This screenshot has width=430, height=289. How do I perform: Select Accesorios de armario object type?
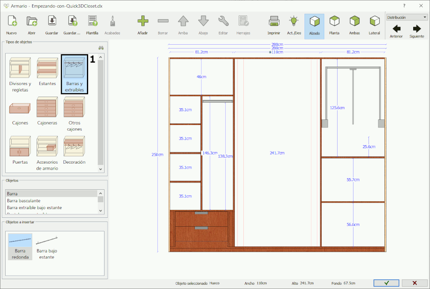[x=47, y=153]
